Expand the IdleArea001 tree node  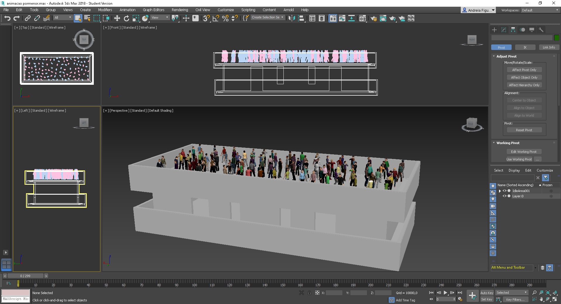(x=500, y=191)
